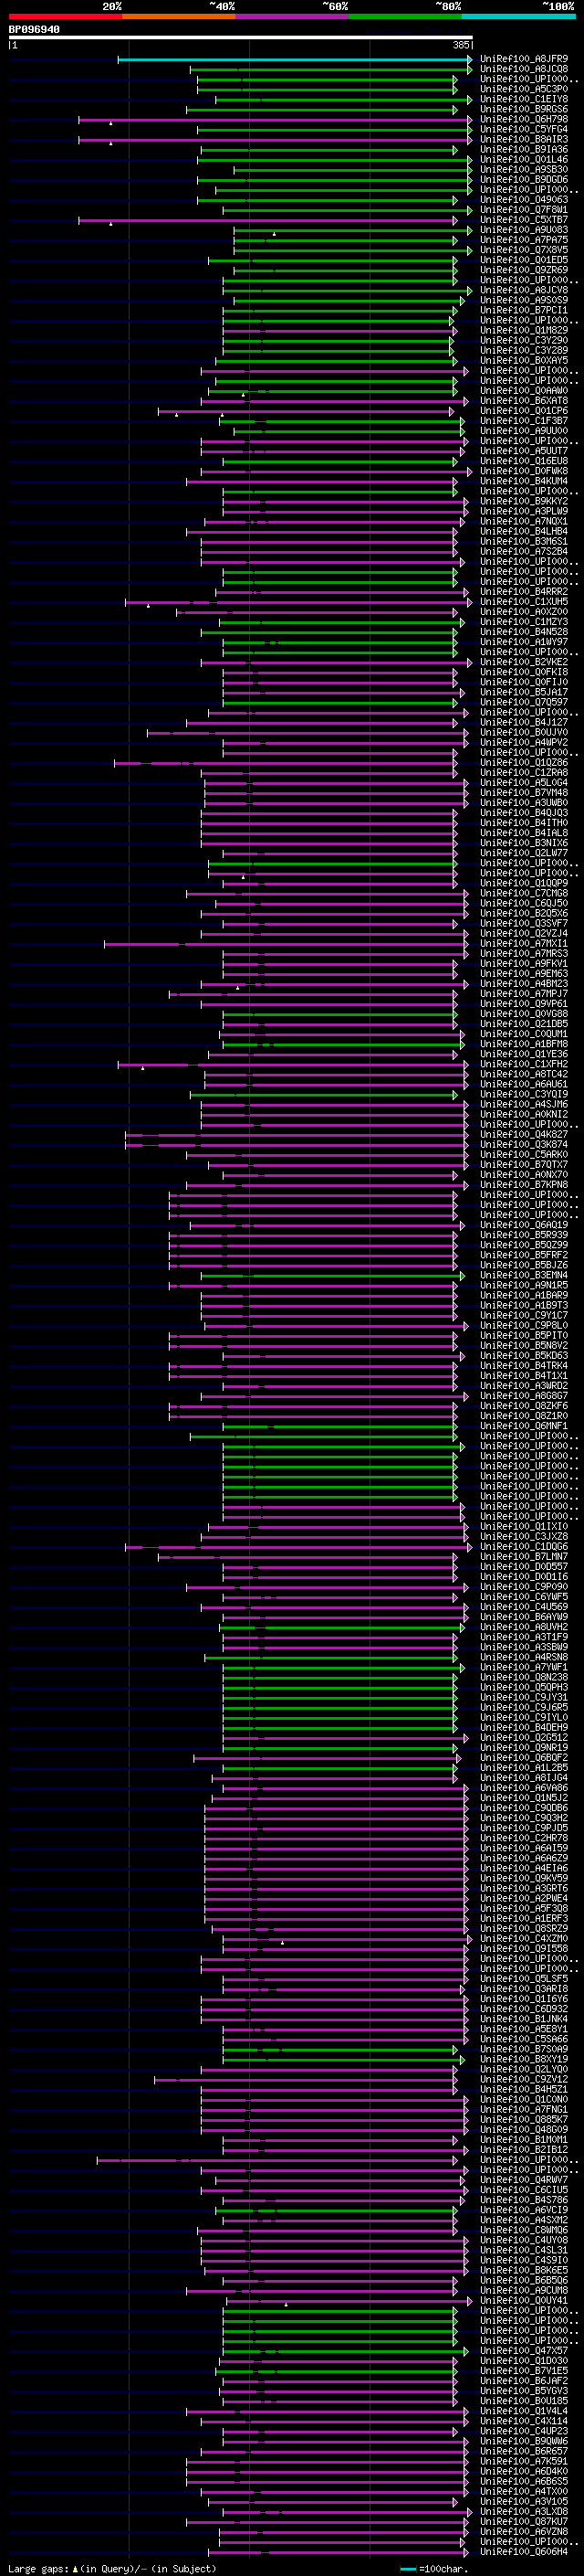This screenshot has width=584, height=2576.
Task: Pick the UniRef100_C1XUH5 hit
Action: [x=524, y=602]
